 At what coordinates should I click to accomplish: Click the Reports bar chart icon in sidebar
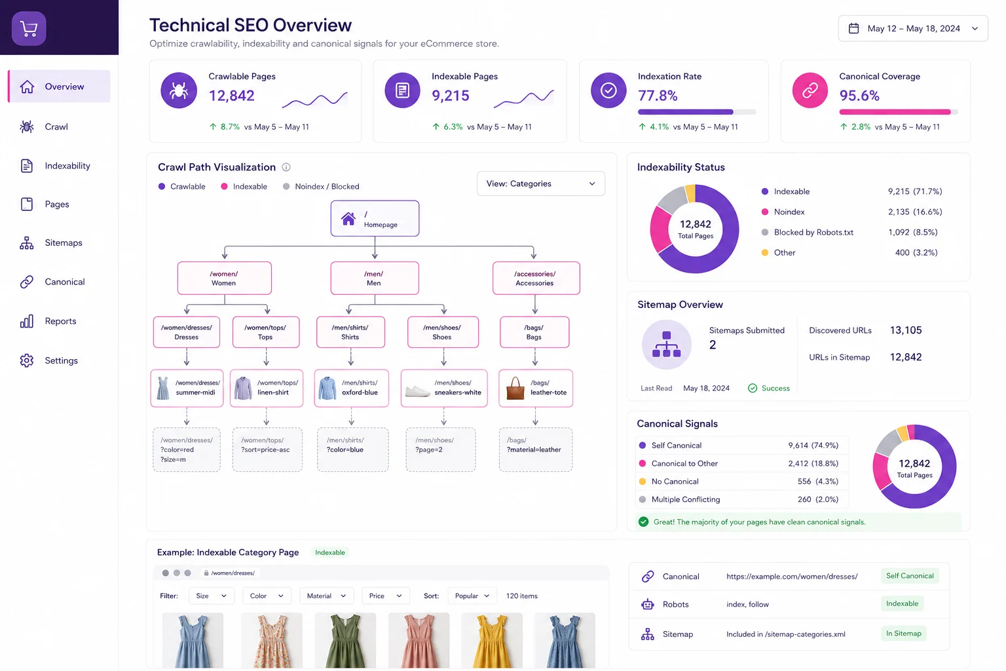click(x=27, y=321)
